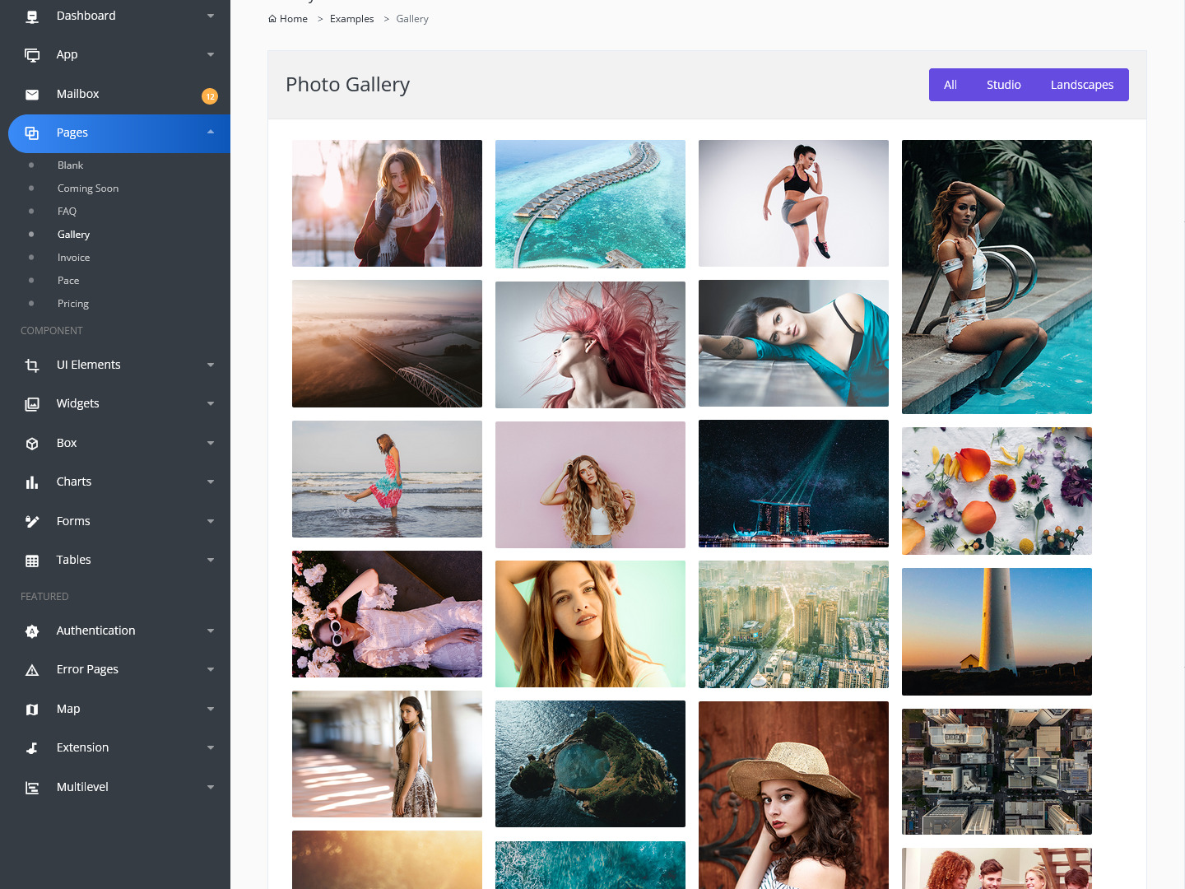Expand the Map menu arrow
This screenshot has width=1185, height=889.
pyautogui.click(x=211, y=709)
